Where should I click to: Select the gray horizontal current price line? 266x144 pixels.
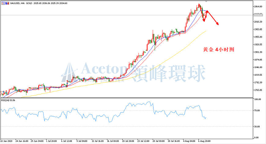[127, 15]
